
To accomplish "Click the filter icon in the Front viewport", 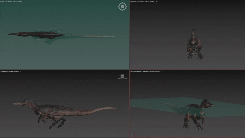I will coord(157,2).
